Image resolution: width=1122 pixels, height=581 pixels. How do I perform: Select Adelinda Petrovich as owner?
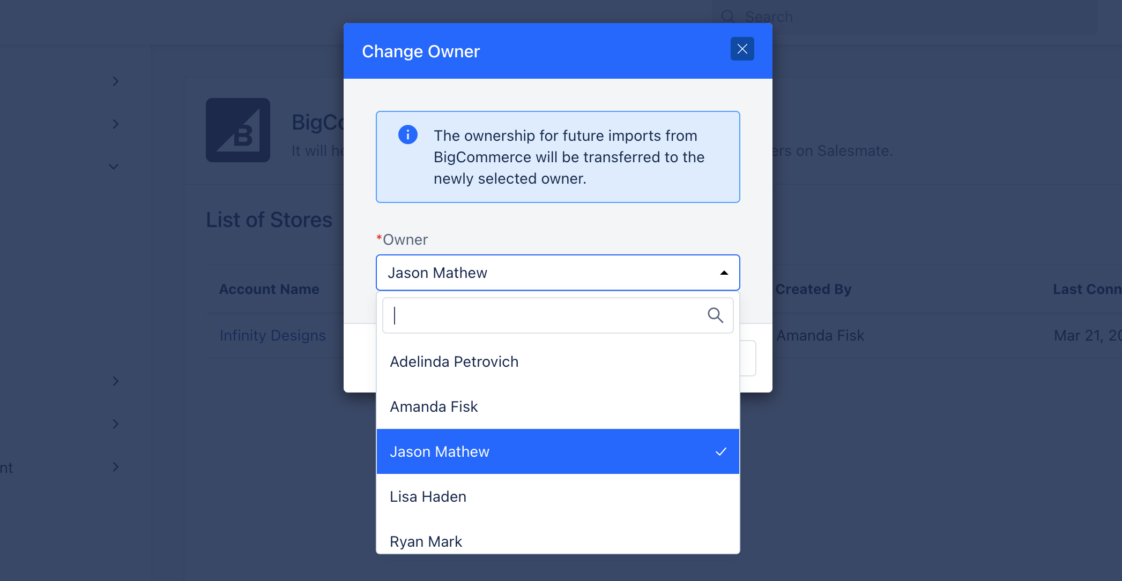(558, 361)
